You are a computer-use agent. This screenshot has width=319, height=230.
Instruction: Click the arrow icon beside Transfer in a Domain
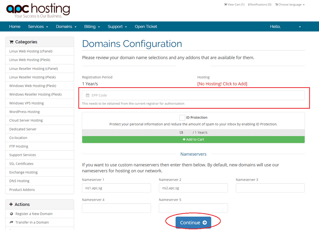coord(11,222)
